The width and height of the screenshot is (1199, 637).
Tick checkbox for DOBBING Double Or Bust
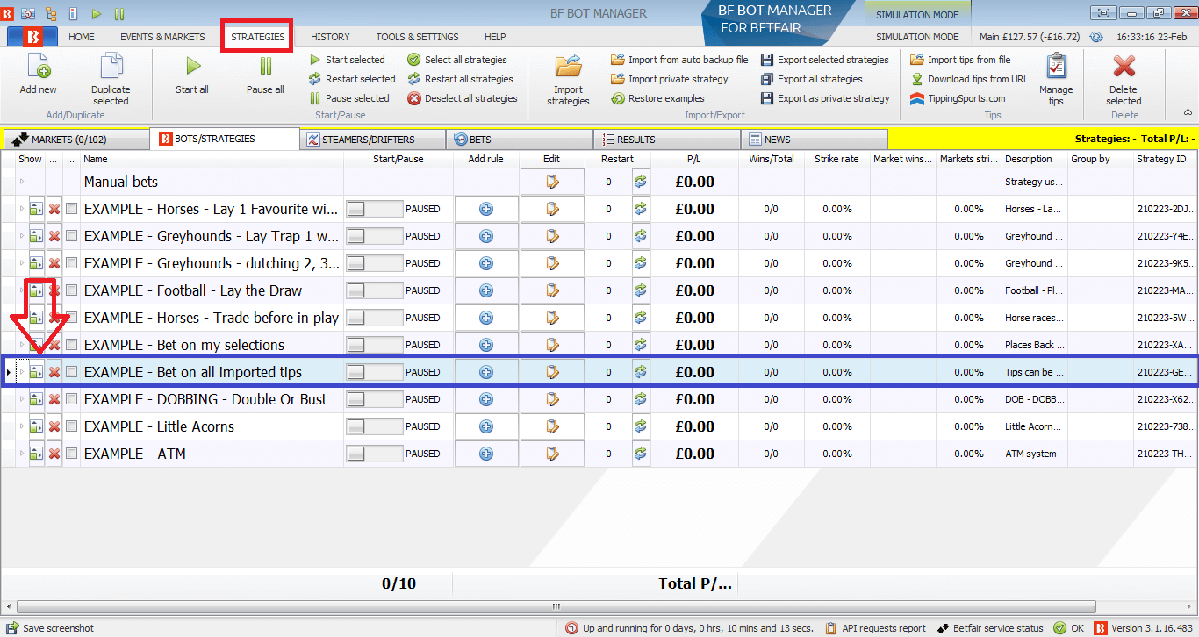click(72, 399)
